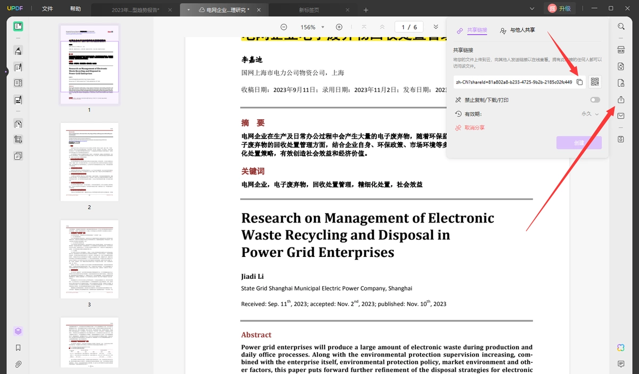Viewport: 639px width, 374px height.
Task: Open the Fill and Sign tool in sidebar
Action: click(x=18, y=99)
